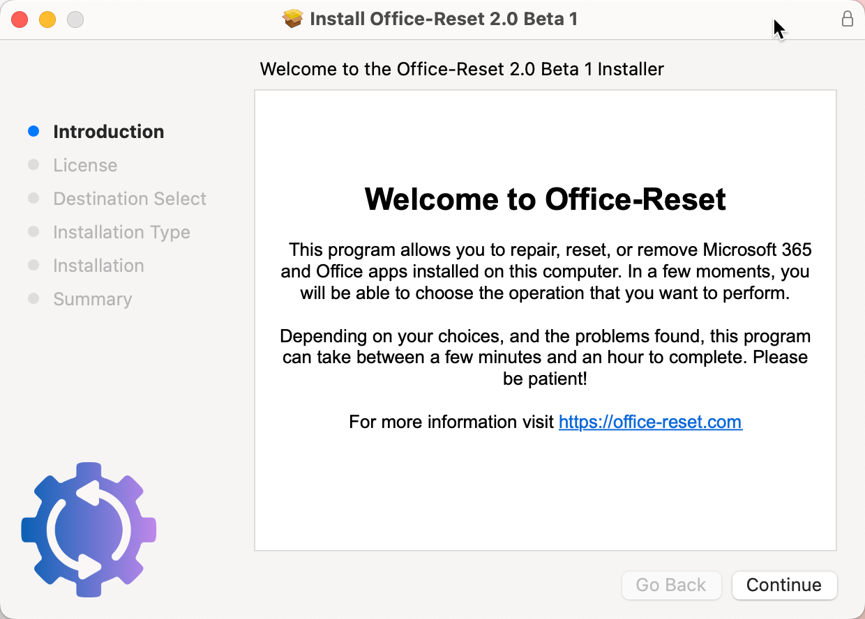The image size is (865, 619).
Task: Click the gray bullet beside Summary
Action: [33, 298]
